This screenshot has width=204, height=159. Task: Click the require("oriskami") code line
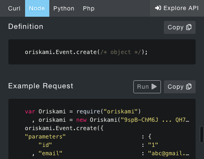pyautogui.click(x=83, y=111)
